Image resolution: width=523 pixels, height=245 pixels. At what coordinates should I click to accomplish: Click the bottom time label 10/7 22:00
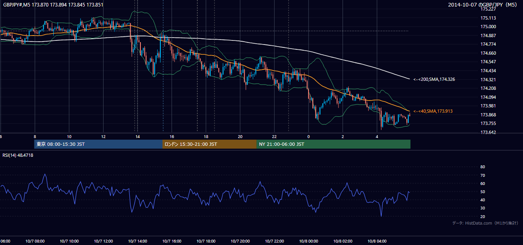275,241
